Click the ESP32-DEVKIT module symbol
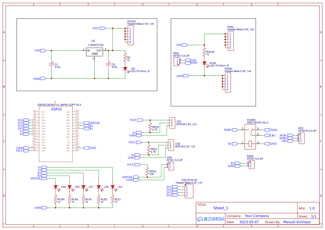The image size is (325, 230). [x=56, y=133]
